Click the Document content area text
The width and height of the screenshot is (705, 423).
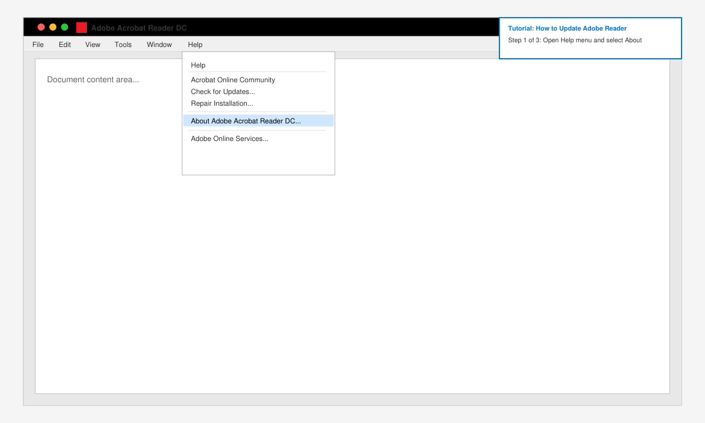click(93, 80)
